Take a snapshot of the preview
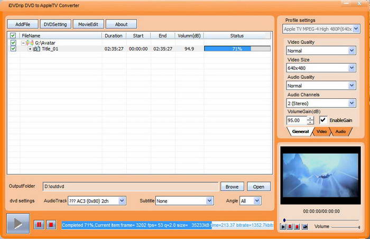The image size is (370, 239). 305,227
